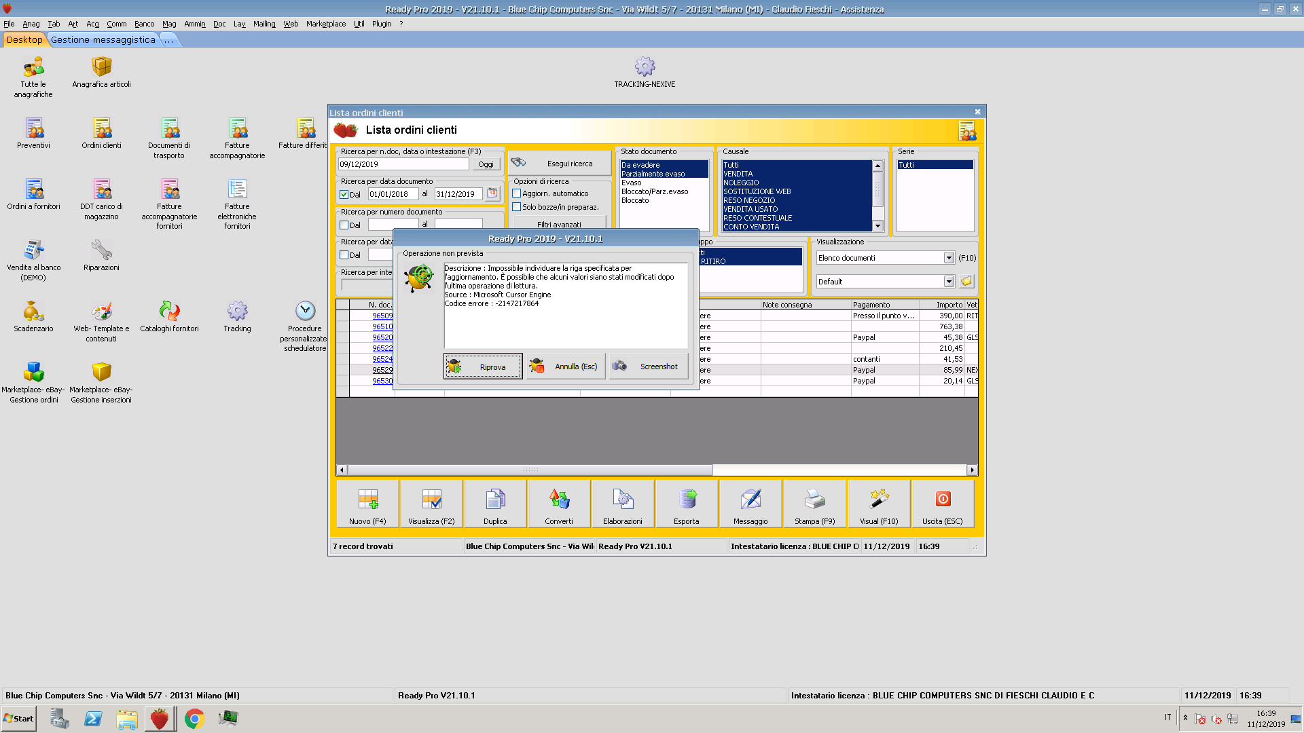1304x733 pixels.
Task: Open Tracking gear icon
Action: [x=237, y=316]
